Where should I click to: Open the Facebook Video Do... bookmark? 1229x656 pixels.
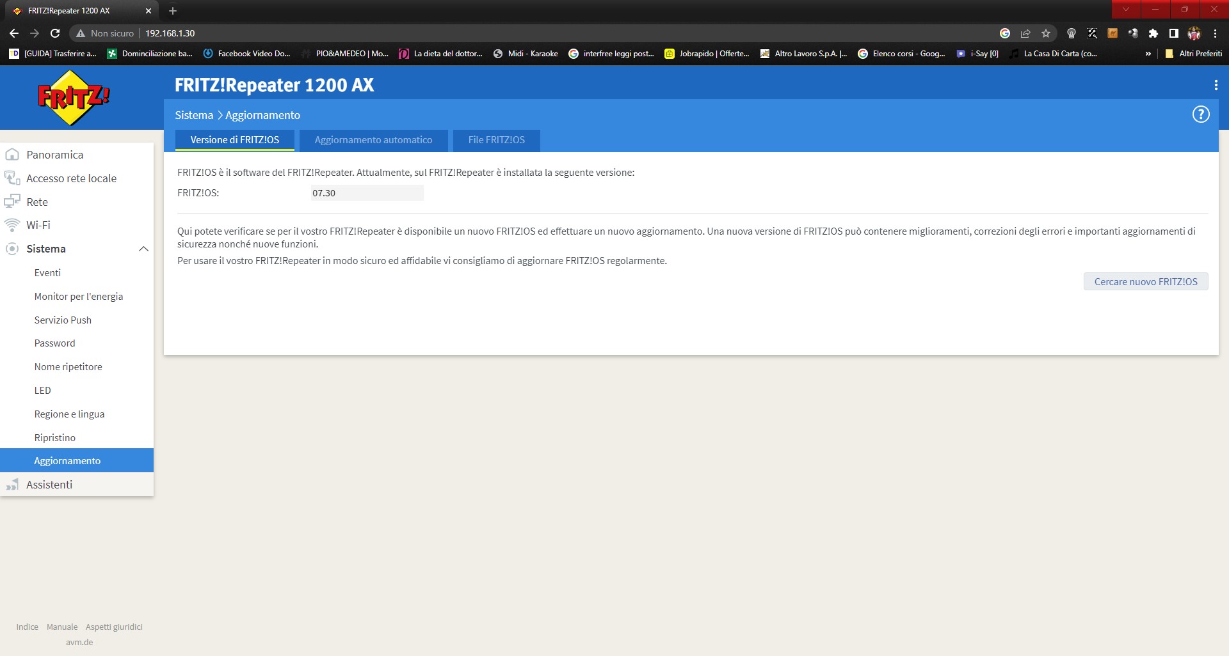pyautogui.click(x=246, y=54)
